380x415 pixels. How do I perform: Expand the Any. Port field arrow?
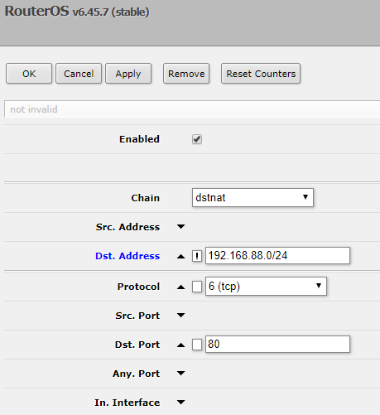[180, 374]
